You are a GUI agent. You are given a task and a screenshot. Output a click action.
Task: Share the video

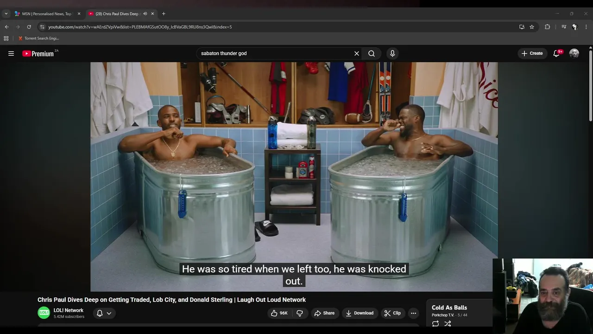pos(324,313)
